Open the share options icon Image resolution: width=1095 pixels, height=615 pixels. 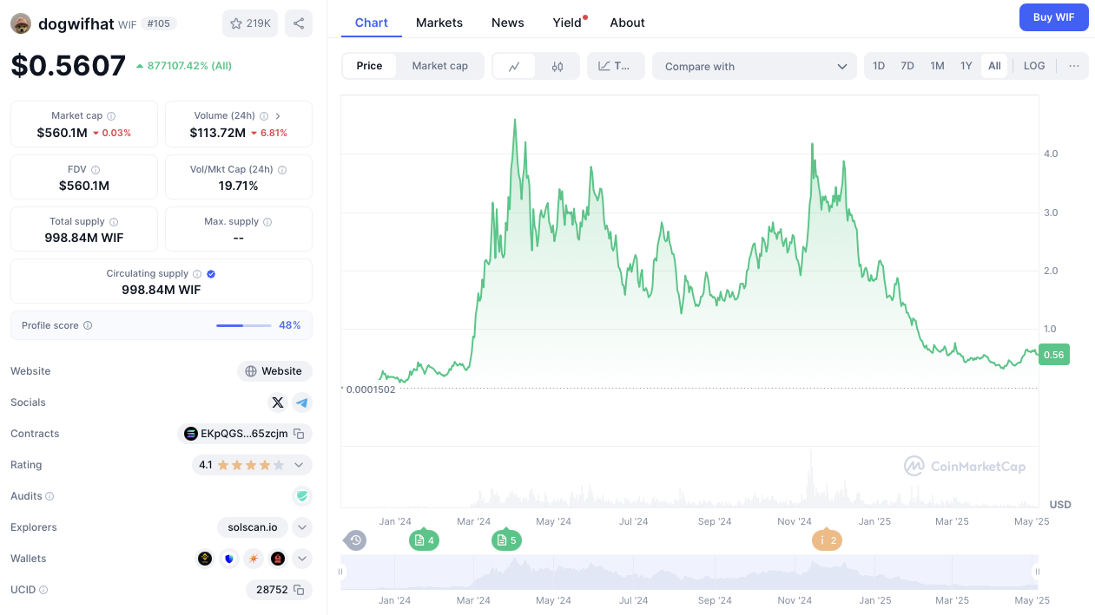click(299, 23)
